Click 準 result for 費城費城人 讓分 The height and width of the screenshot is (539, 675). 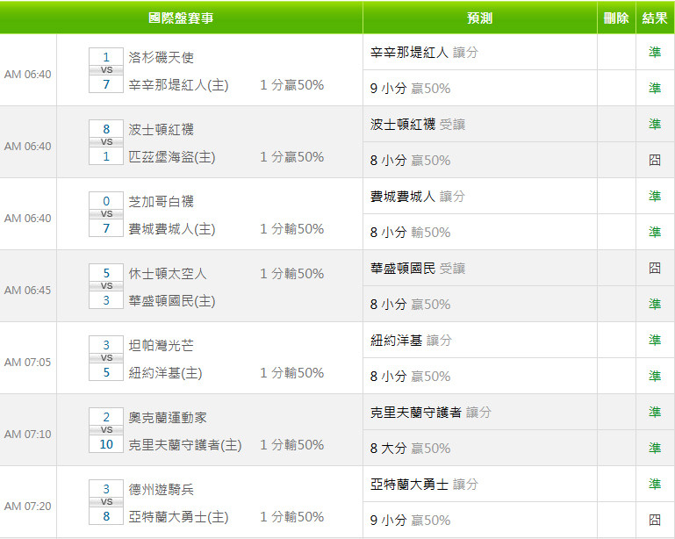tap(655, 197)
